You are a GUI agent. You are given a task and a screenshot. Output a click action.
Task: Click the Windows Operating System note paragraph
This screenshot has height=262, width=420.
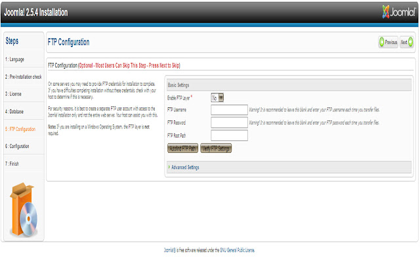[x=99, y=130]
